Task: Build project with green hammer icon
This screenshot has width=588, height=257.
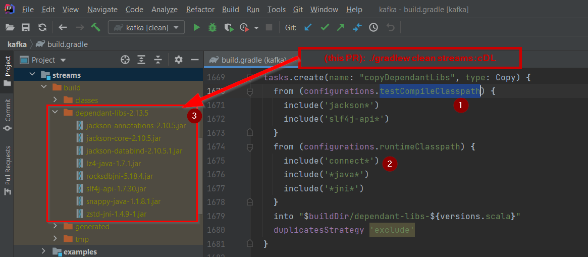Action: click(x=95, y=27)
